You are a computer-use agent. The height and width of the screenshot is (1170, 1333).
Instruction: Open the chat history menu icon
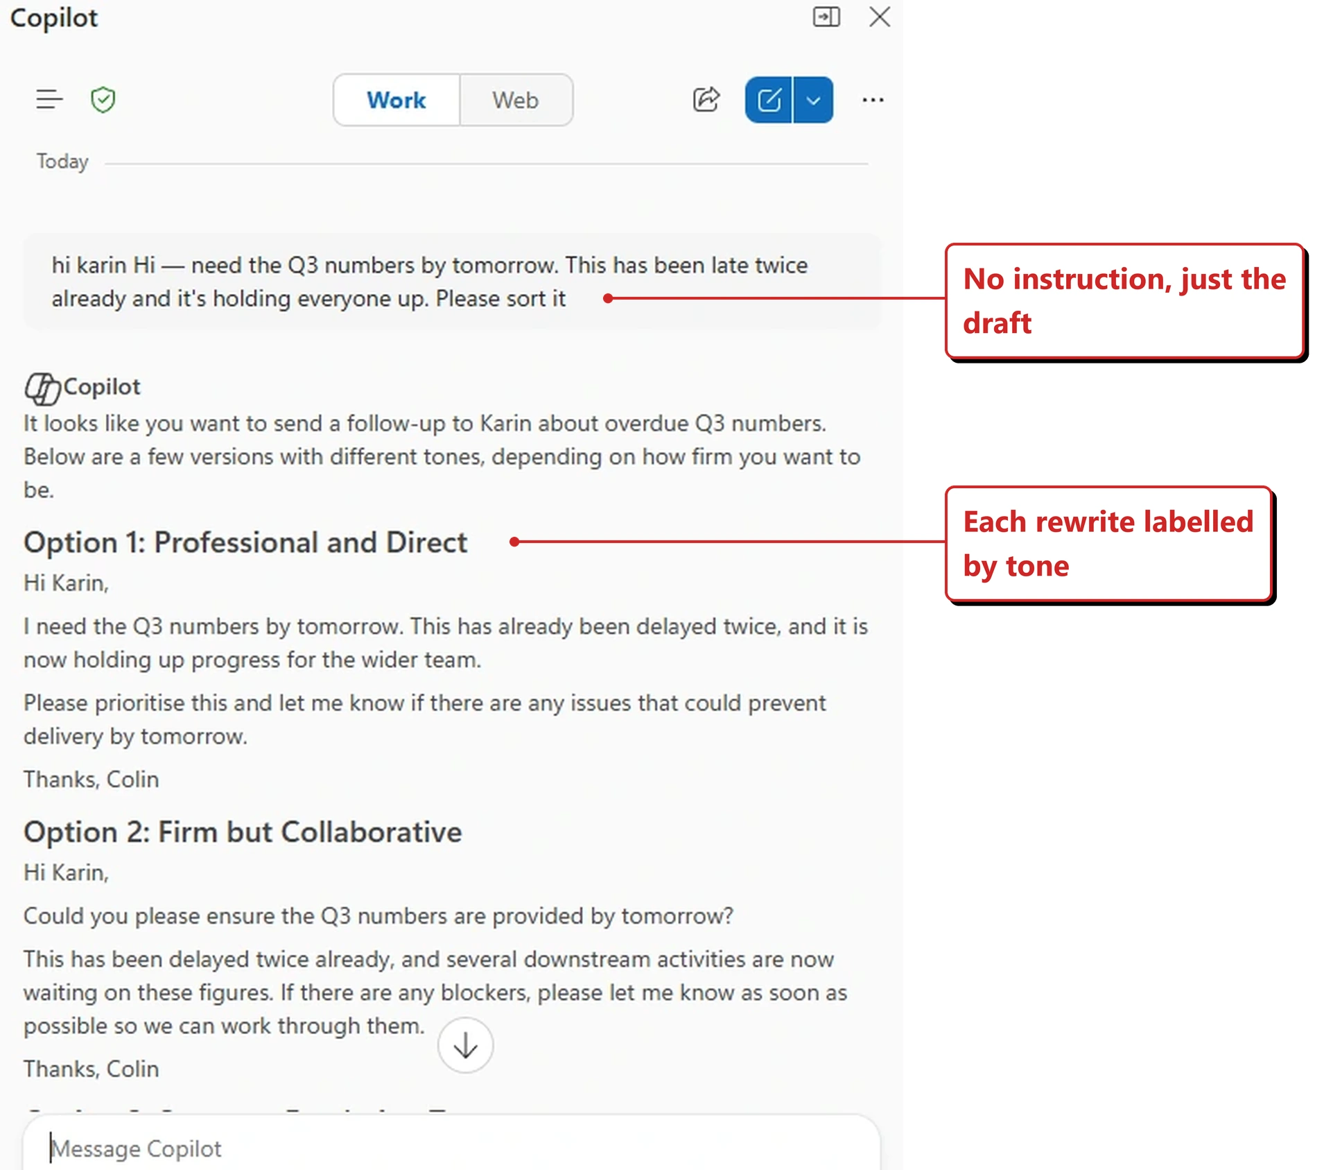pyautogui.click(x=49, y=100)
